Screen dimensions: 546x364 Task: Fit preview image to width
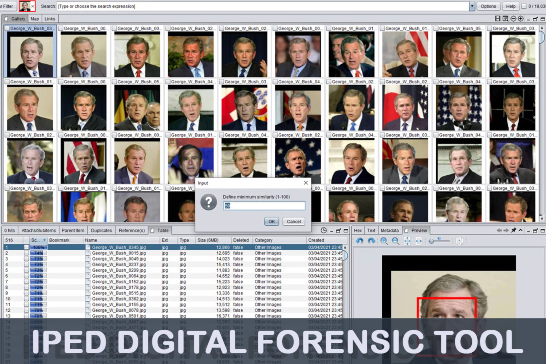(x=419, y=241)
